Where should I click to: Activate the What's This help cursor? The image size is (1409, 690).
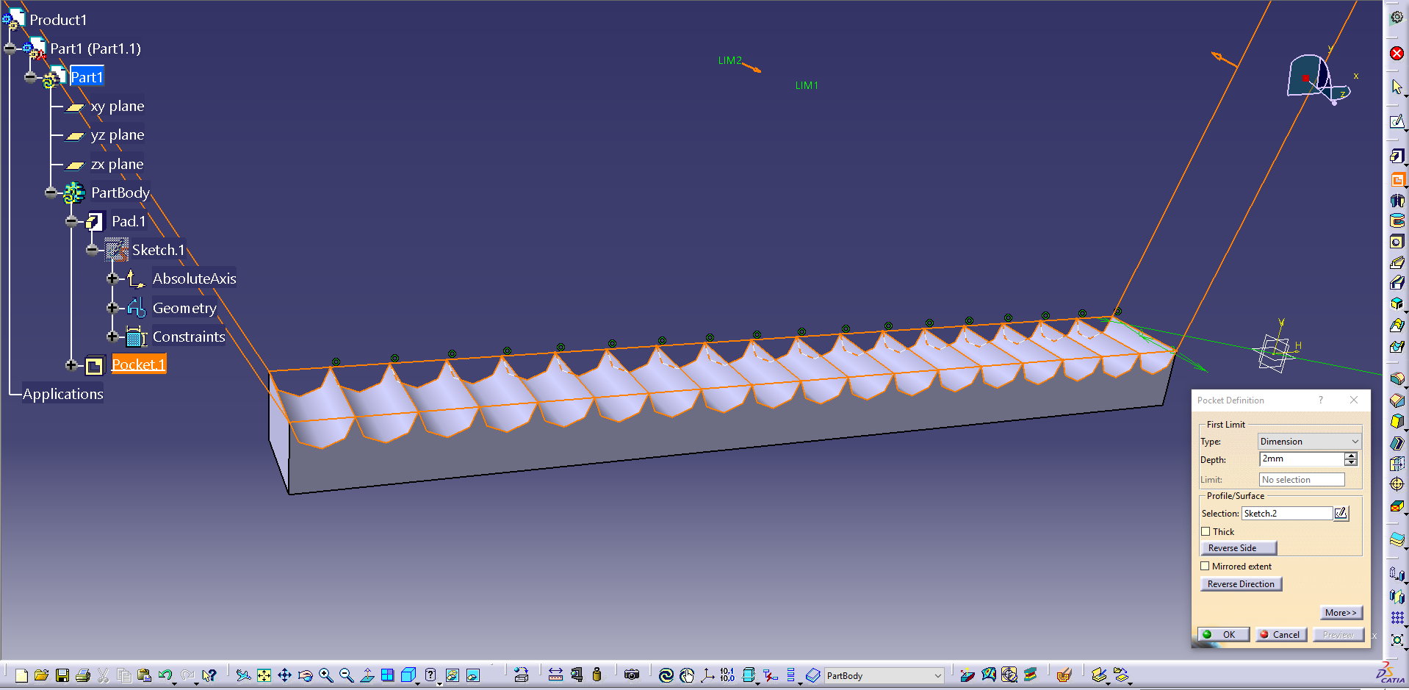209,675
